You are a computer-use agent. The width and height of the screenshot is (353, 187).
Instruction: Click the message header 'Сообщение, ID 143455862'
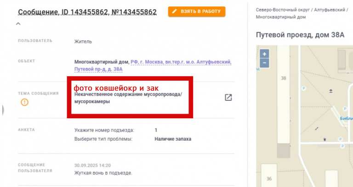63,12
